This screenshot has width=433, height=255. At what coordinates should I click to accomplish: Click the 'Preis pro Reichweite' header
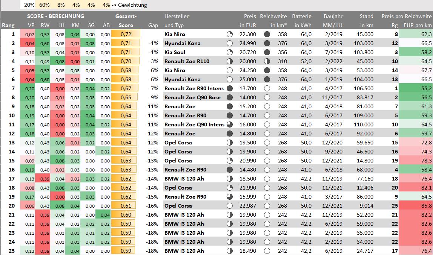[x=407, y=16]
